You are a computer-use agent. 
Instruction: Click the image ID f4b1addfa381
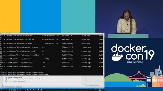(x=67, y=39)
